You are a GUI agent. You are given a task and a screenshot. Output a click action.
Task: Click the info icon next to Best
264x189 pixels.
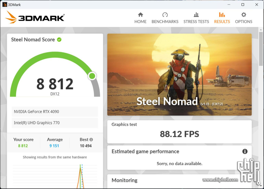pyautogui.click(x=91, y=140)
